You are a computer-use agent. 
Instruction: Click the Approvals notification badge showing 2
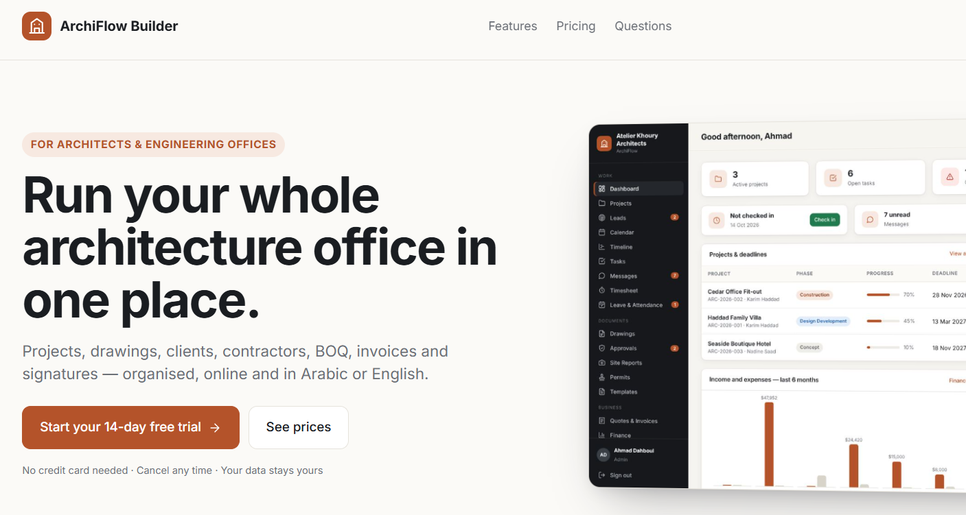[675, 348]
